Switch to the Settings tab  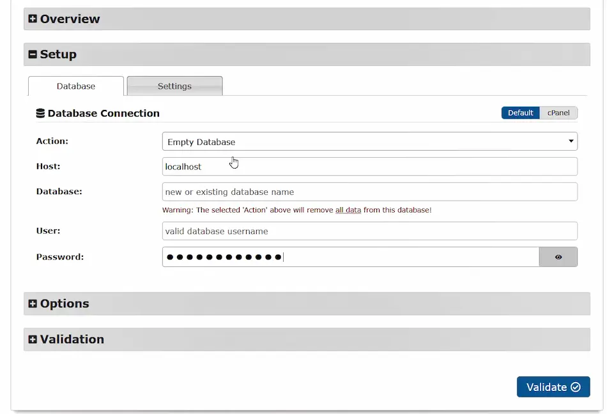[x=174, y=86]
